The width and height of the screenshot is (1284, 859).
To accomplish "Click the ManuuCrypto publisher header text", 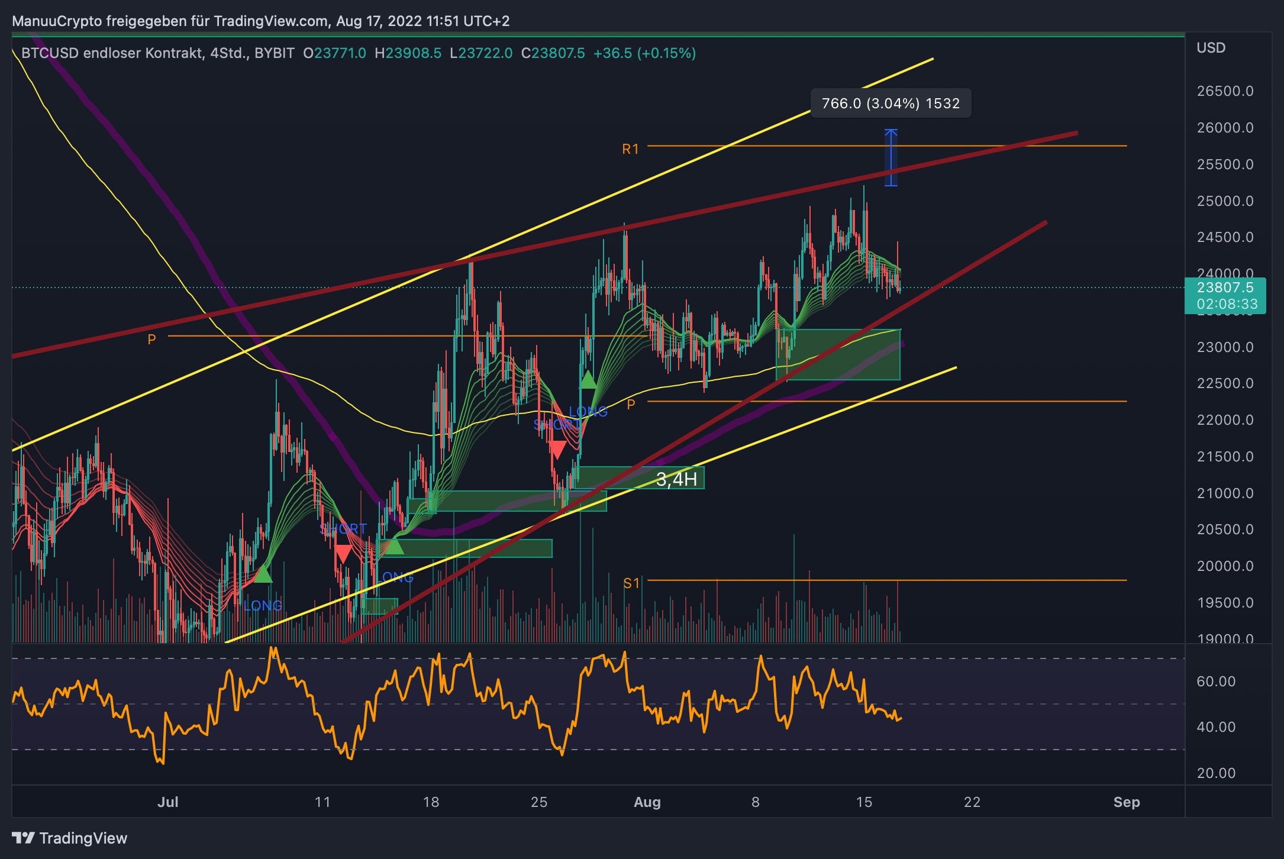I will point(260,21).
